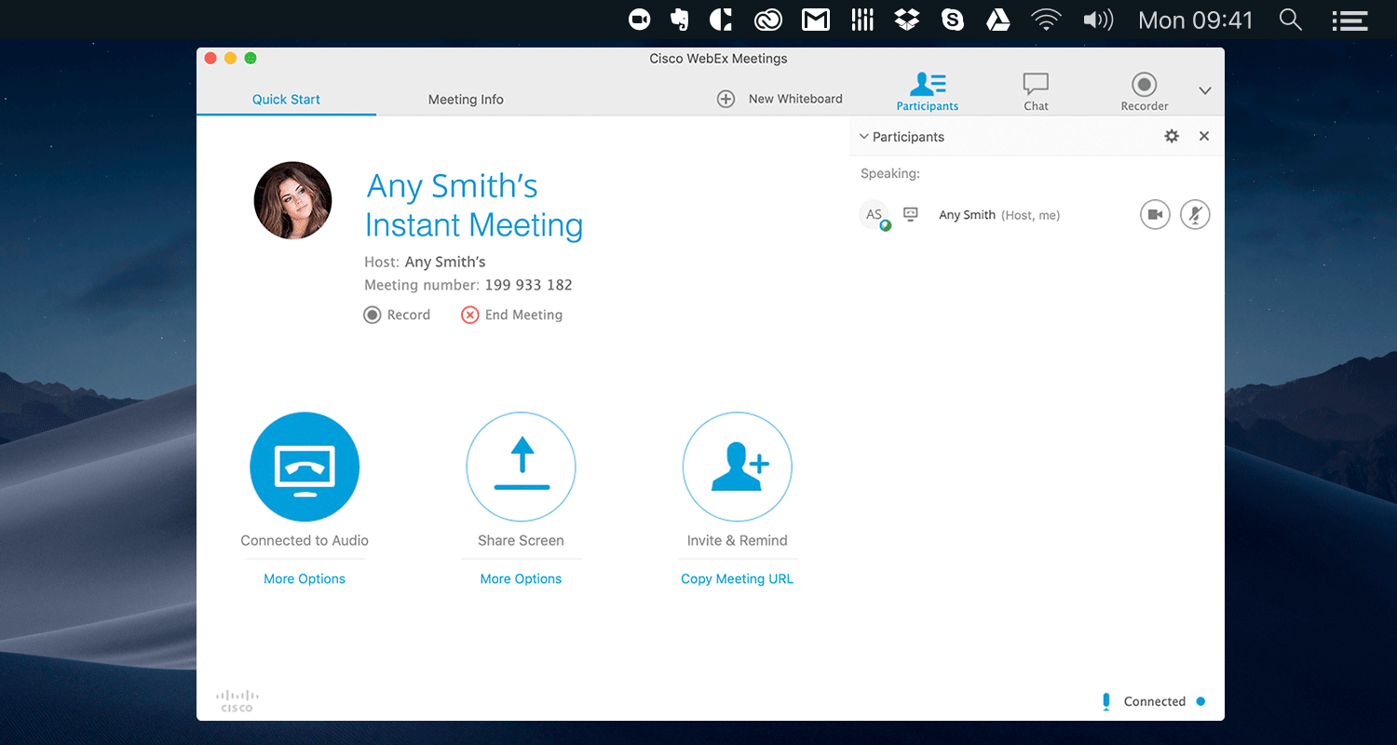Image resolution: width=1397 pixels, height=745 pixels.
Task: Open the Participants panel icon in toolbar
Action: (x=928, y=91)
